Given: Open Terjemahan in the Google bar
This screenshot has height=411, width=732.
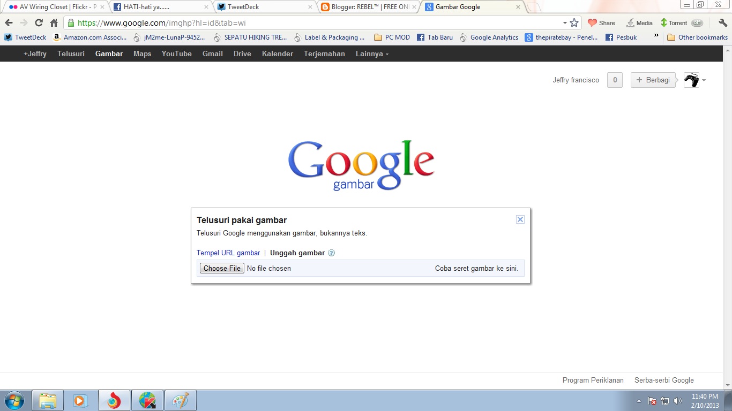Looking at the screenshot, I should (x=324, y=54).
